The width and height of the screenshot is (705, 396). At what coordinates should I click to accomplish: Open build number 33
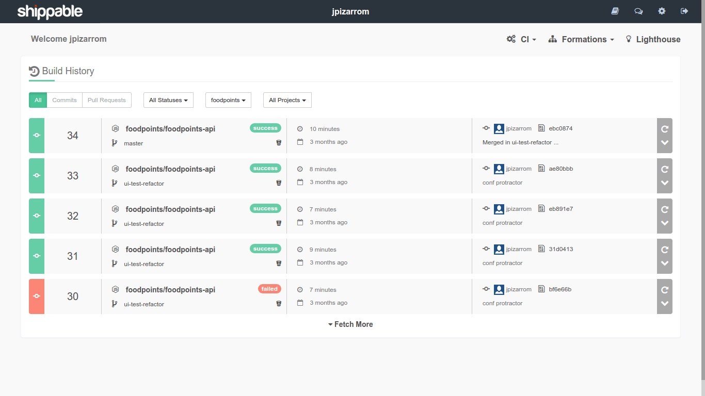tap(73, 176)
